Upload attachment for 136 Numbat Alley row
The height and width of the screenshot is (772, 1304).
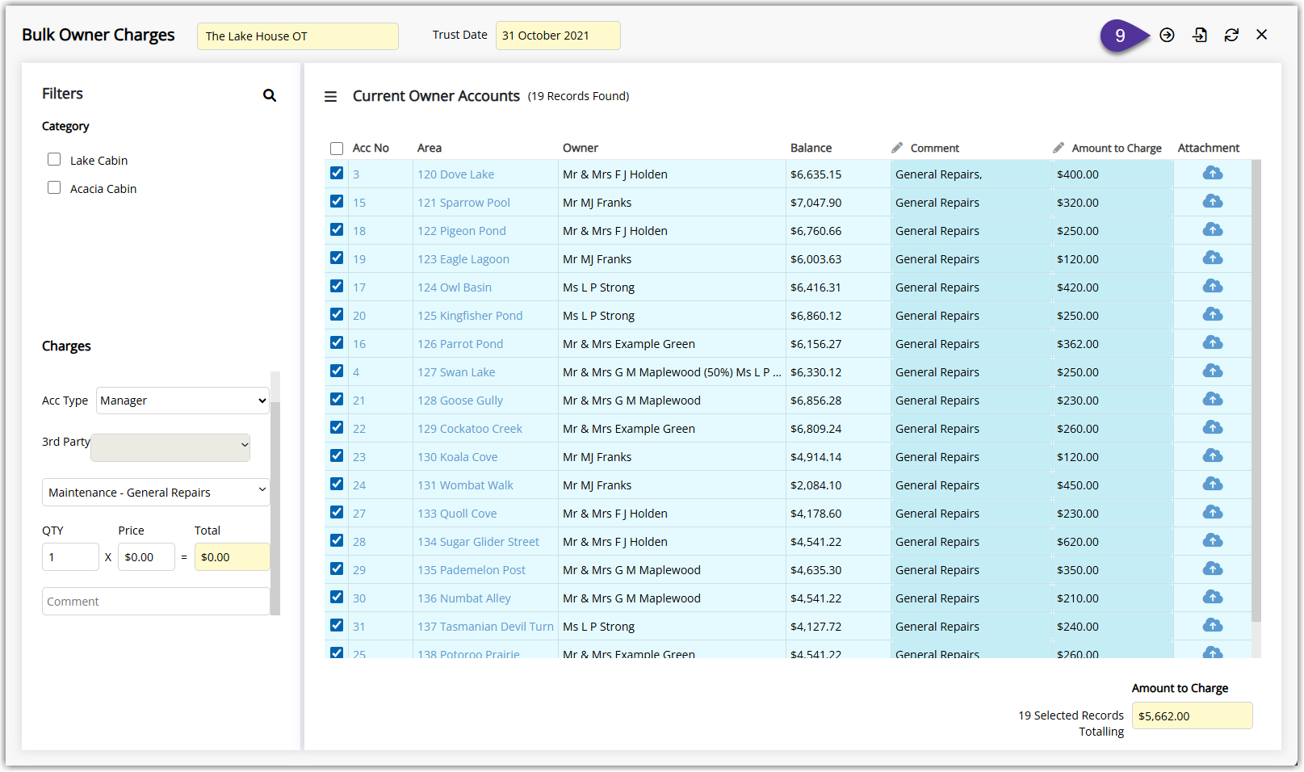[1212, 597]
